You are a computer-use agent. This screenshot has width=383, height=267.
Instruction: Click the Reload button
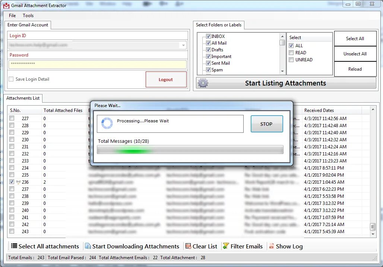tap(355, 69)
